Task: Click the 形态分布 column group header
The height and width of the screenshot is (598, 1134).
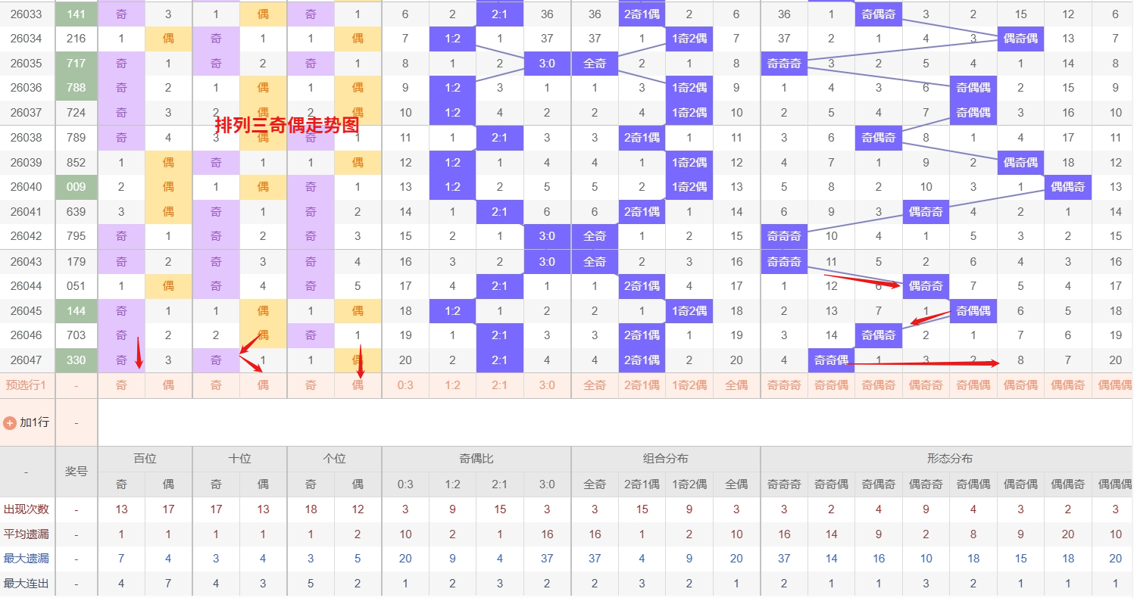Action: 950,459
